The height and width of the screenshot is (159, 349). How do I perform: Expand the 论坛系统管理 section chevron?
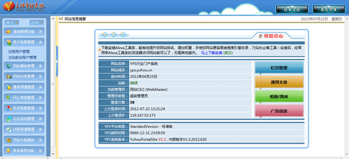40,119
